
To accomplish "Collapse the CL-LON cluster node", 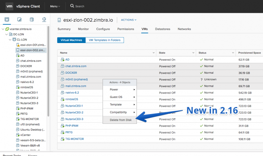I will pos(10,40).
